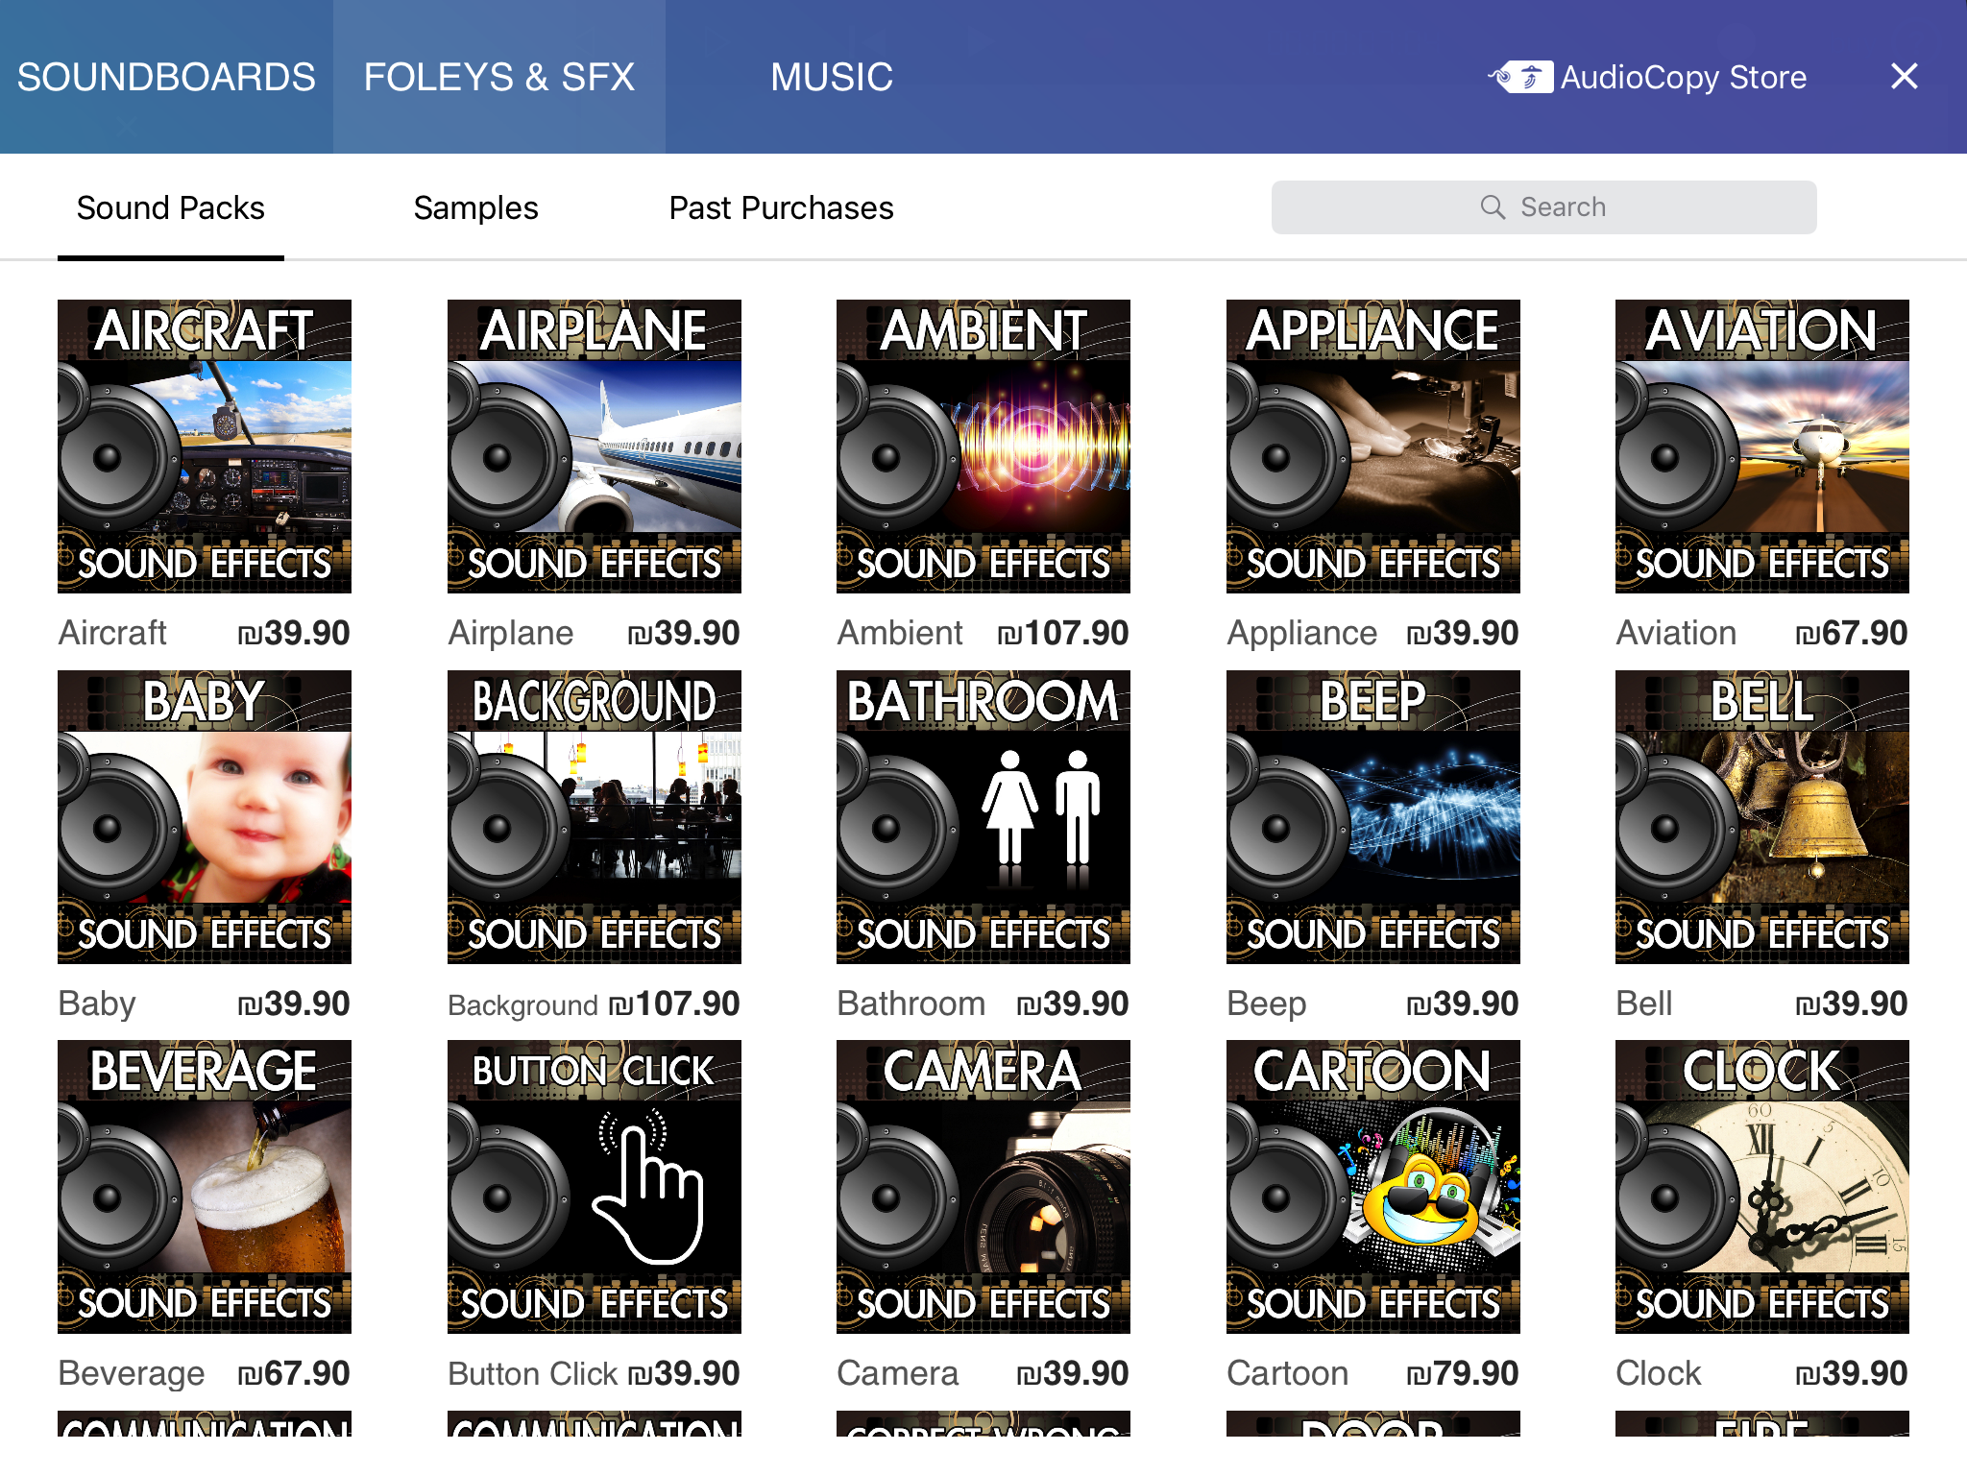Open the Bathroom sound effects pack
Viewport: 1967px width, 1475px height.
click(x=983, y=817)
